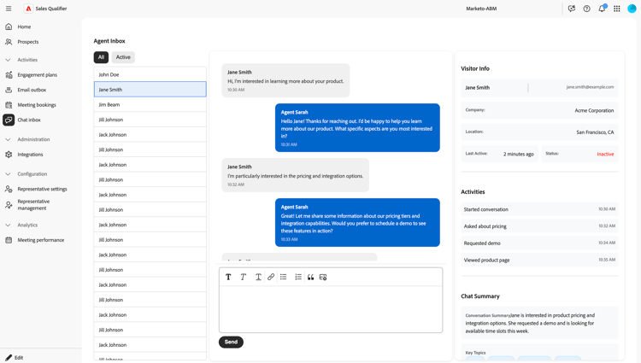Open Prospects in the sidebar
Image resolution: width=641 pixels, height=363 pixels.
point(28,42)
